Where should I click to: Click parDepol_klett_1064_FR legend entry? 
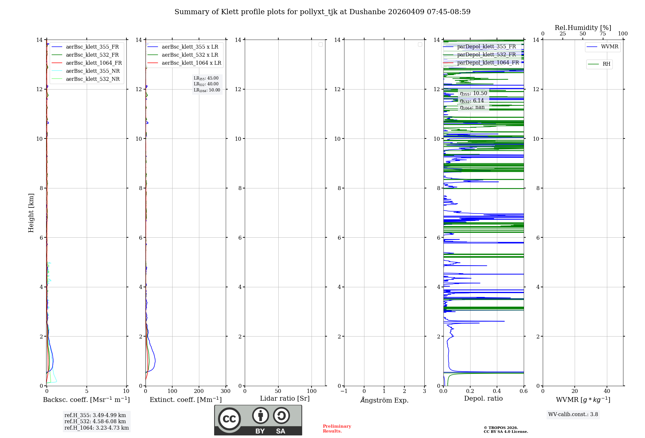pos(488,63)
